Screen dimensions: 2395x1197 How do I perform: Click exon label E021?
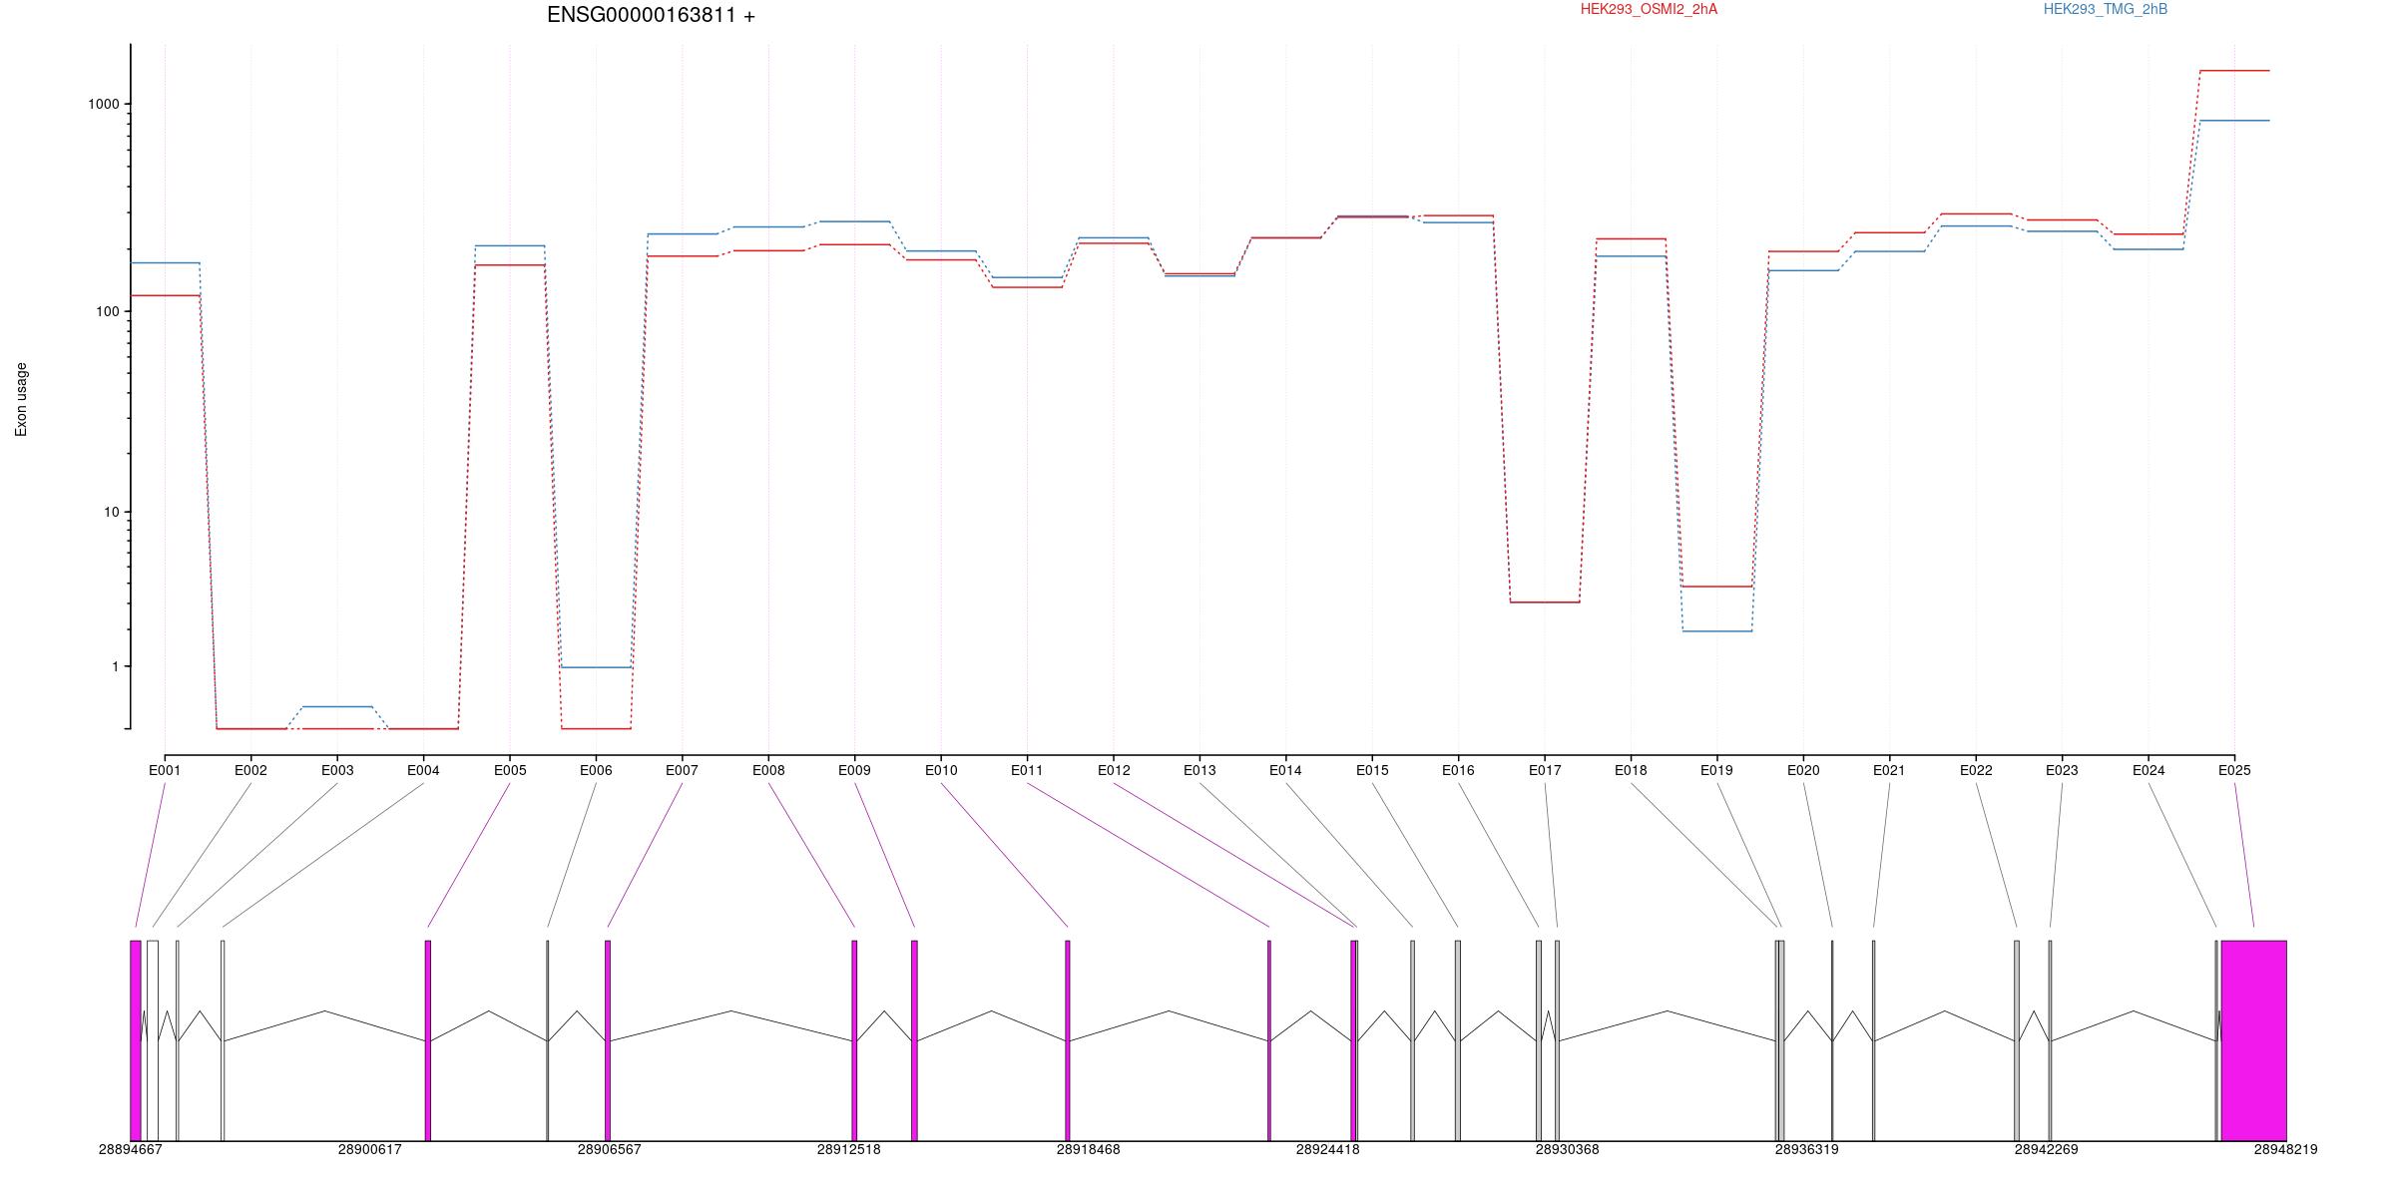coord(1889,771)
